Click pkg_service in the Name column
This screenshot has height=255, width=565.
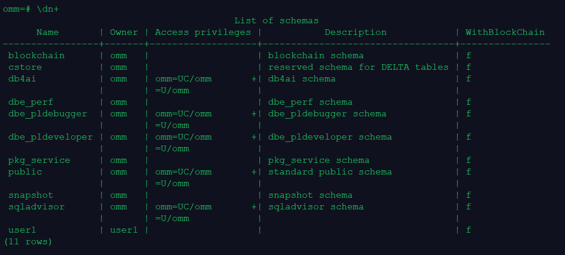tap(39, 160)
